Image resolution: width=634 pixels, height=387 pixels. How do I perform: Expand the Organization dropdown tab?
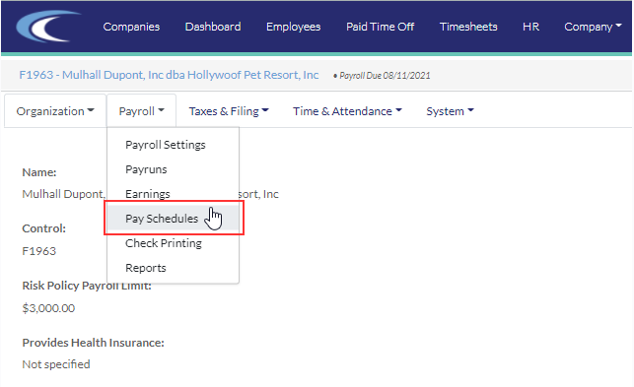click(x=55, y=111)
